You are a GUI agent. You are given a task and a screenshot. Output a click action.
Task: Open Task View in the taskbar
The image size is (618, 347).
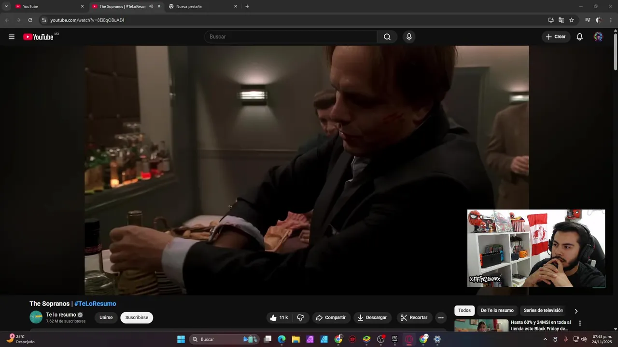click(268, 339)
